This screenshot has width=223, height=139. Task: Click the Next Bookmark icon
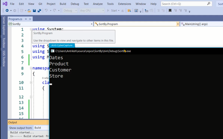point(180,10)
